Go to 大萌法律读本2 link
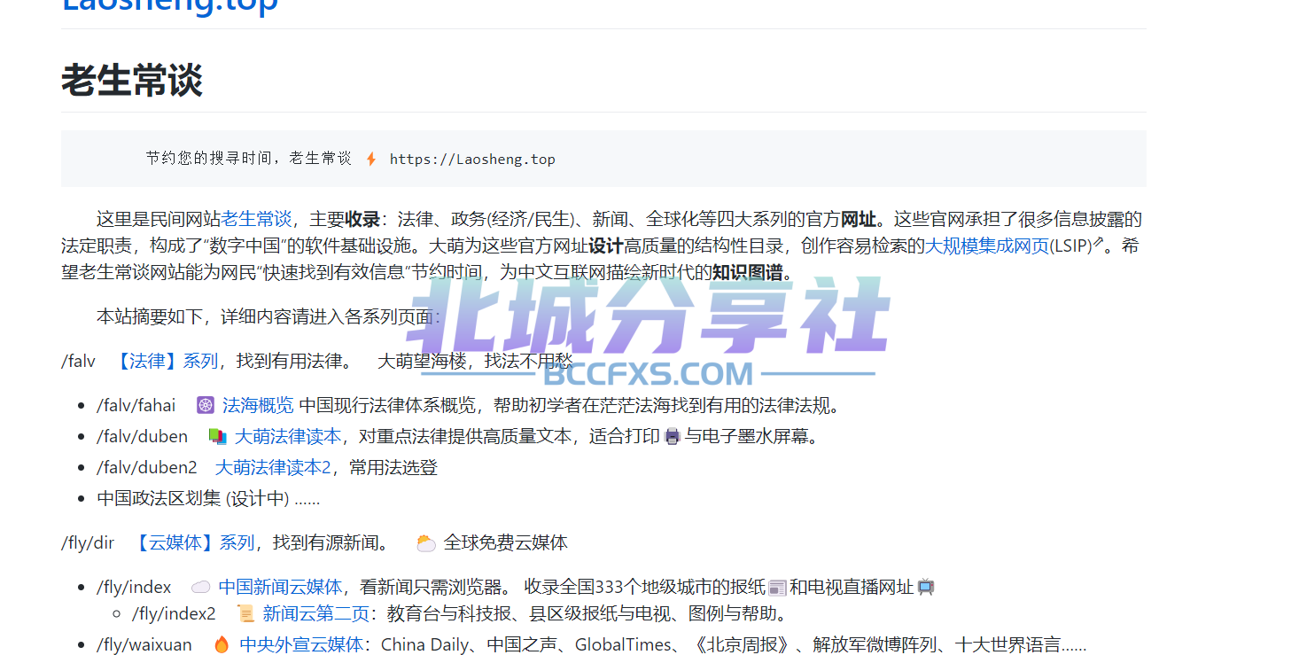 [273, 467]
